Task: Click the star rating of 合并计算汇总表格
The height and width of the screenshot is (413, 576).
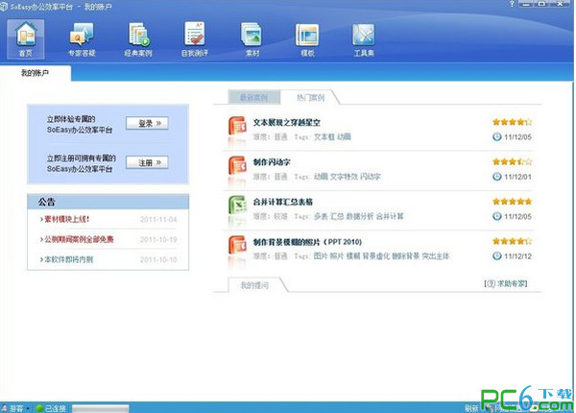Action: 512,202
